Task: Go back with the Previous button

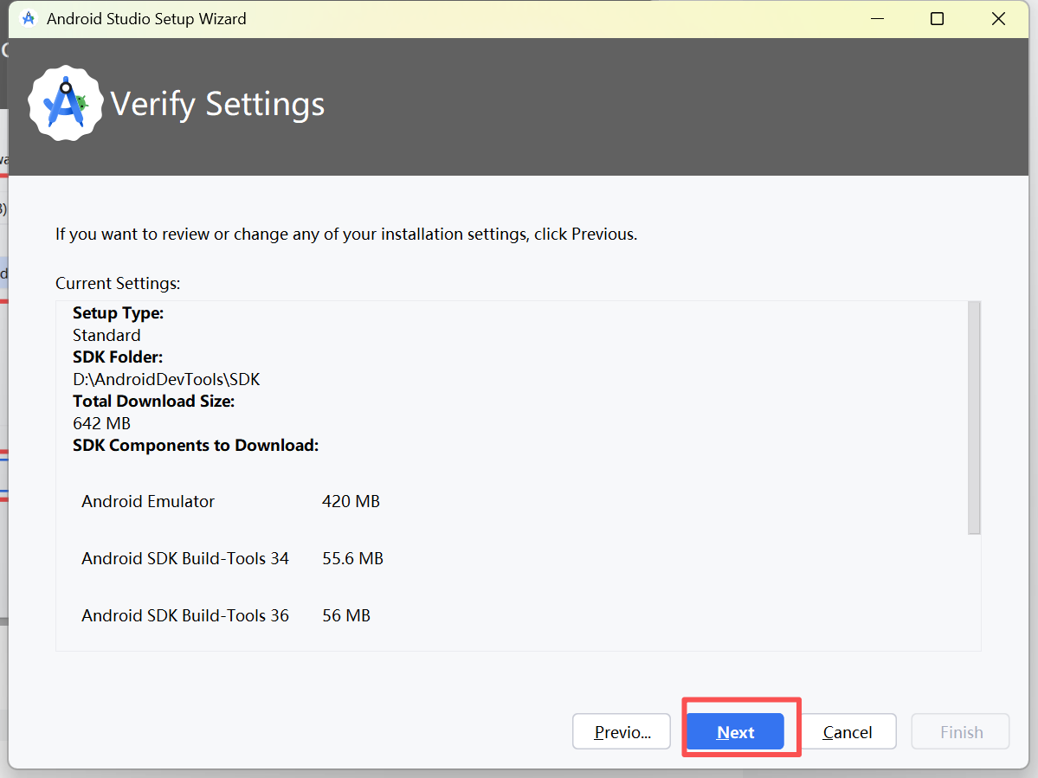Action: [x=622, y=731]
